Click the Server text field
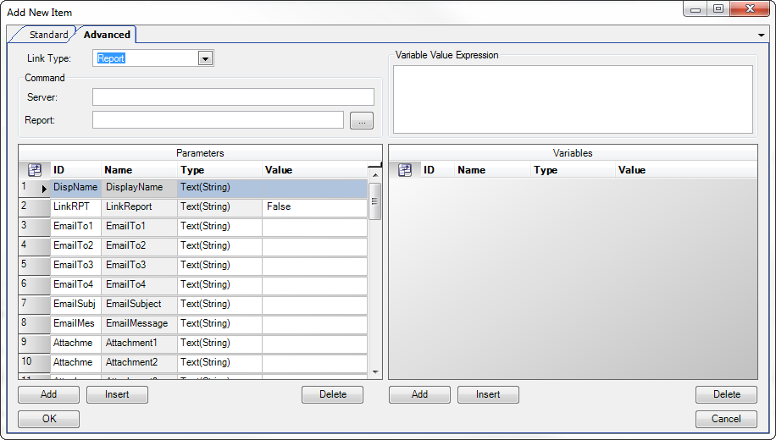 [233, 97]
